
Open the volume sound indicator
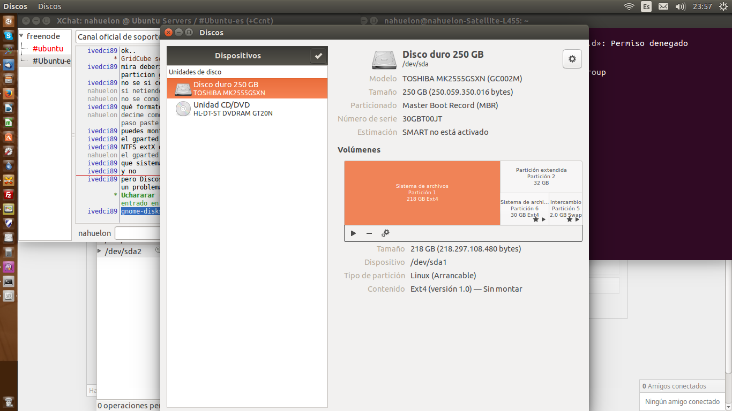click(680, 6)
